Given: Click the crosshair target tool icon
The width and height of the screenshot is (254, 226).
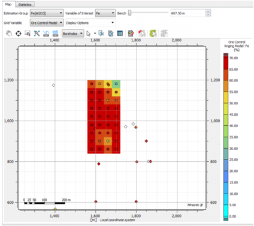Looking at the screenshot, I should coord(19,34).
